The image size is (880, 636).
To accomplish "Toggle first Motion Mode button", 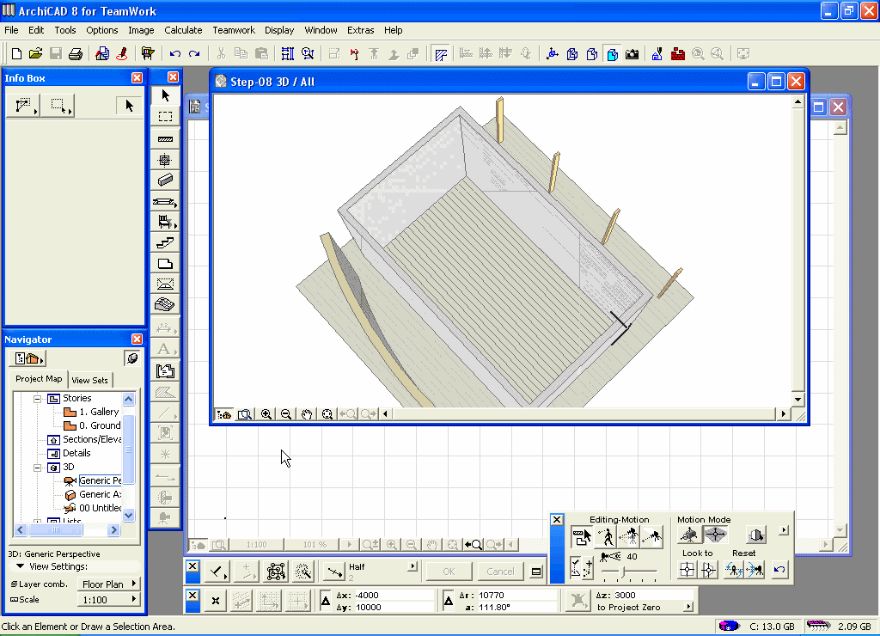I will pos(689,535).
